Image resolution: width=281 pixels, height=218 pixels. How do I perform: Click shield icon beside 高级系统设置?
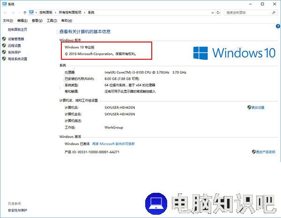4,59
